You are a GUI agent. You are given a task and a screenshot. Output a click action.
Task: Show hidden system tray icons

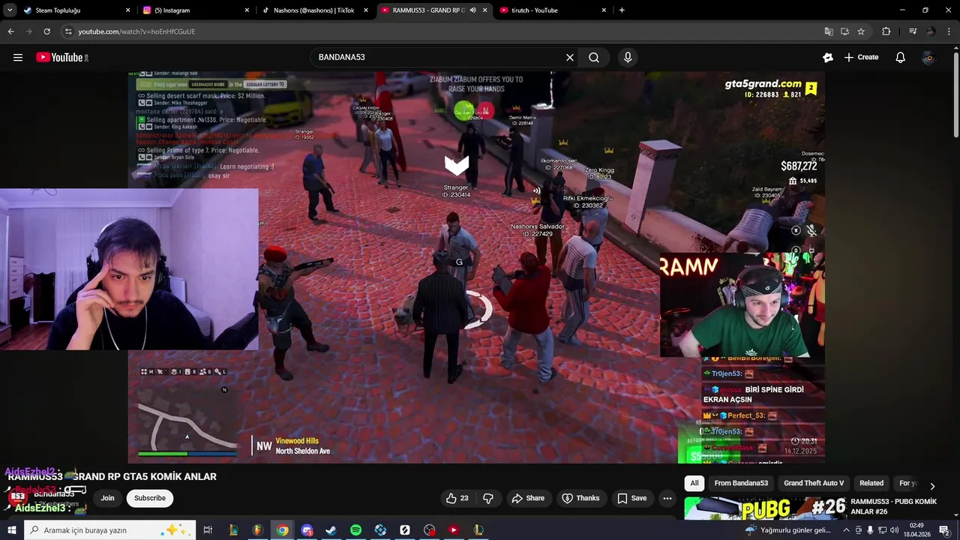[x=847, y=530]
